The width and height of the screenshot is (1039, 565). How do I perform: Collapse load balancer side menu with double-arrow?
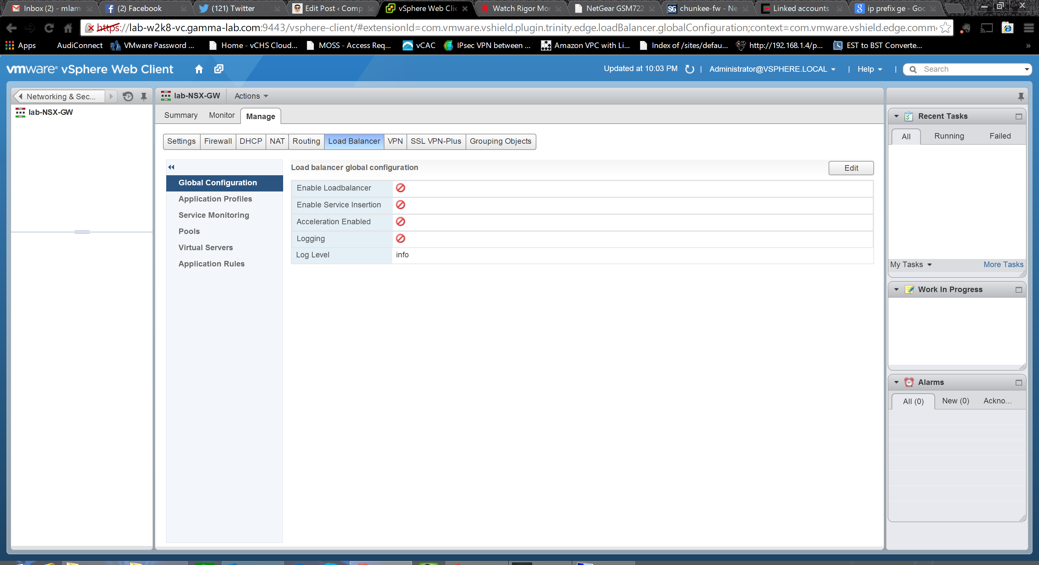pyautogui.click(x=171, y=167)
